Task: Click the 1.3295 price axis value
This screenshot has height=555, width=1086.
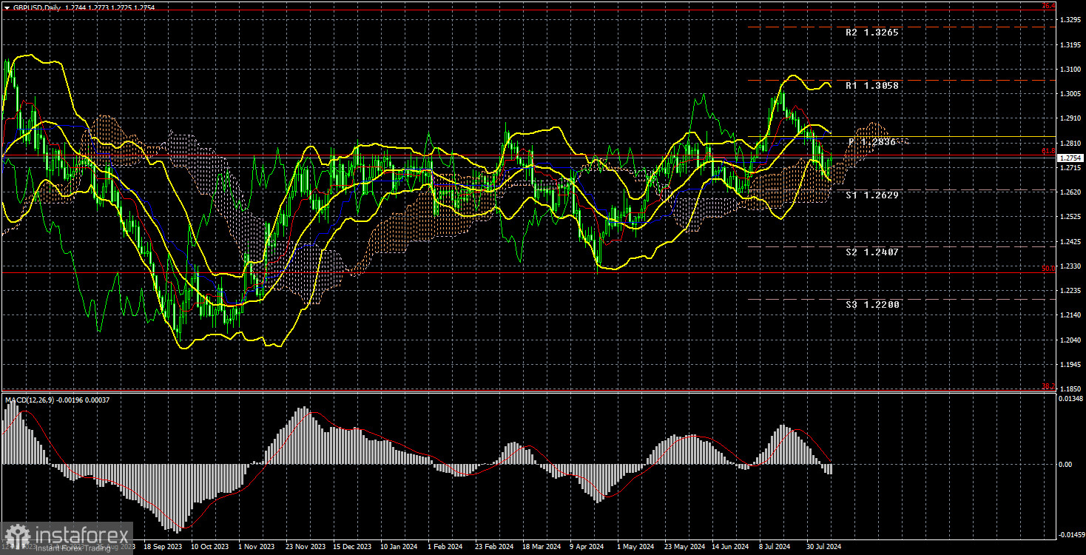Action: 1070,20
